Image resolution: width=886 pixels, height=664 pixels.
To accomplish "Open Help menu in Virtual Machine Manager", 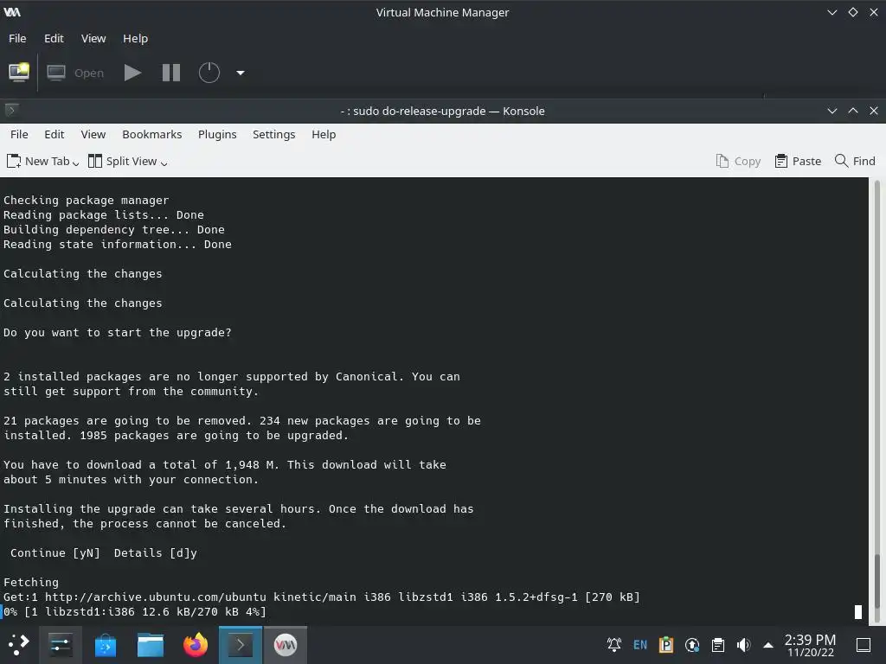I will pos(135,38).
